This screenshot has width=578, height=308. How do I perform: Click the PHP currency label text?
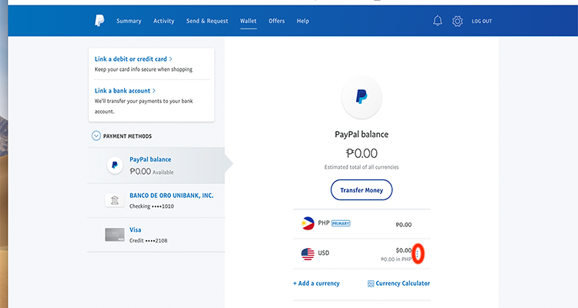pos(324,223)
